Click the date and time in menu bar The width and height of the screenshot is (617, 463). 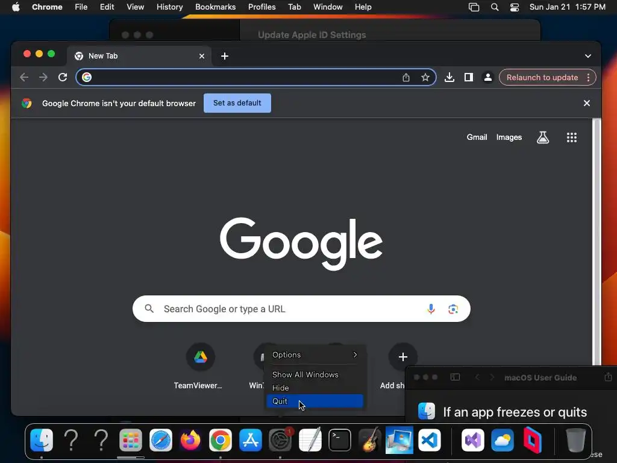(x=567, y=7)
